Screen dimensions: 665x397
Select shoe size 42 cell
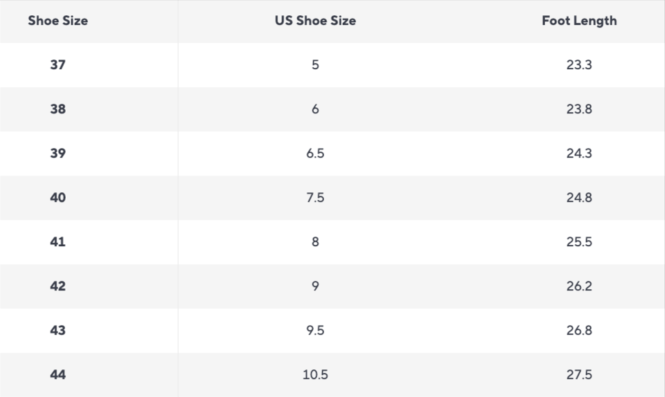coord(58,286)
